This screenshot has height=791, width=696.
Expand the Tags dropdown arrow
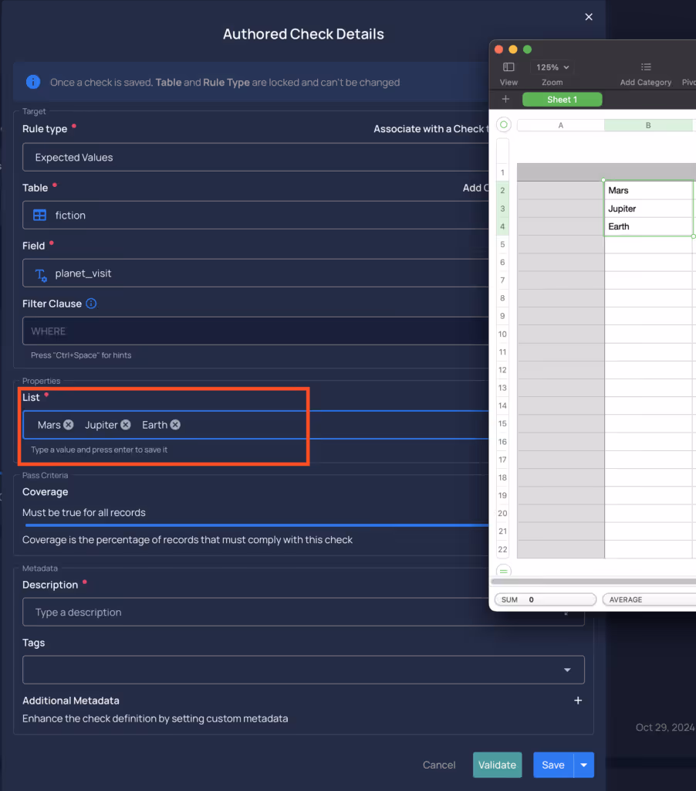point(567,670)
